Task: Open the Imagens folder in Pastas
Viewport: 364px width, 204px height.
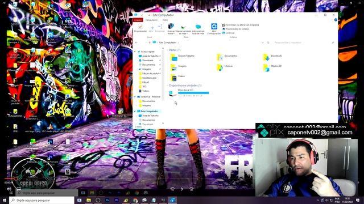Action: (179, 67)
